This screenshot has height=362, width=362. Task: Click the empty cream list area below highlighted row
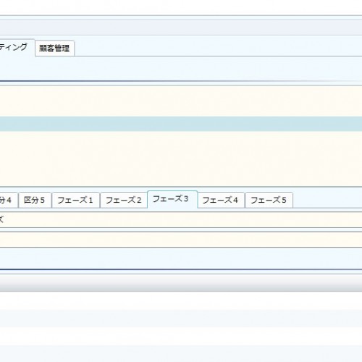[x=181, y=159]
